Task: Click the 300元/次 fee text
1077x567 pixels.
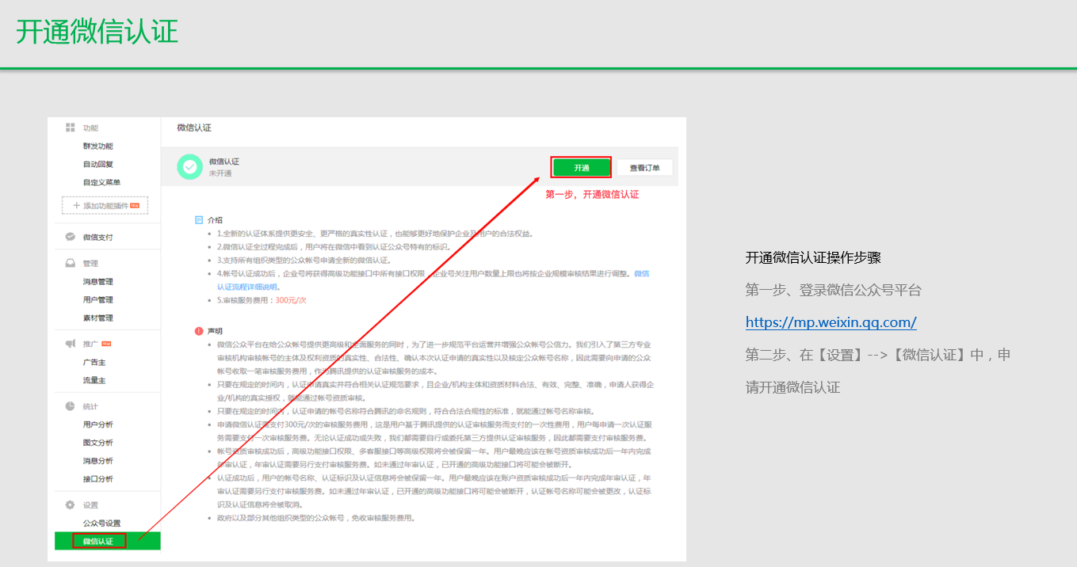Action: click(x=291, y=301)
